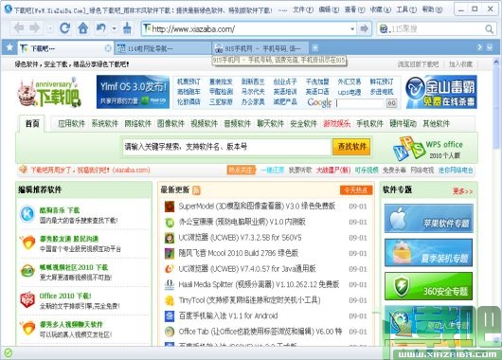This screenshot has height=360, width=502.
Task: Open SuperModel V3.0 download link
Action: coord(257,207)
